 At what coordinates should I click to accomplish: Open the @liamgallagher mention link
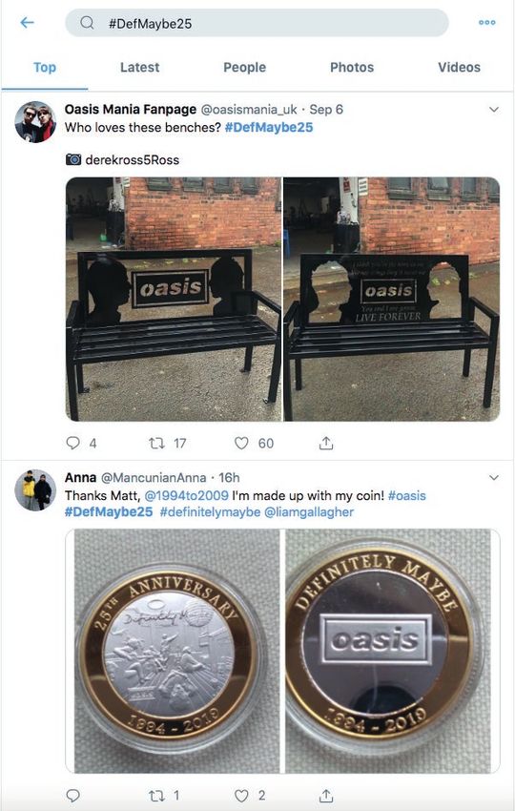[x=309, y=512]
